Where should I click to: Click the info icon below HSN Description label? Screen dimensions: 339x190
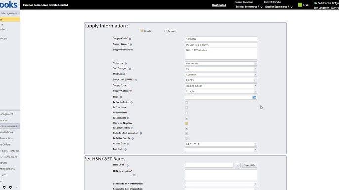pos(134,175)
